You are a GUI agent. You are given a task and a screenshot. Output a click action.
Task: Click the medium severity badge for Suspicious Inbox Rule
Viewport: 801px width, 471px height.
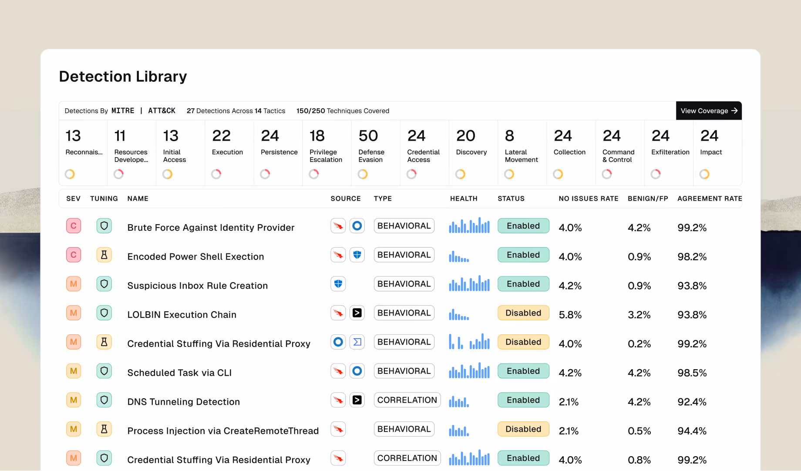click(74, 284)
